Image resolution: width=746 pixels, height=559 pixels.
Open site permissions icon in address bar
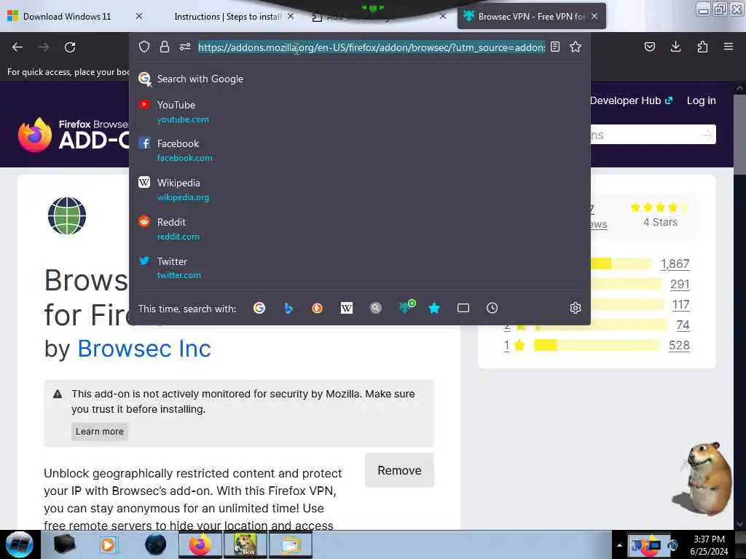point(184,47)
